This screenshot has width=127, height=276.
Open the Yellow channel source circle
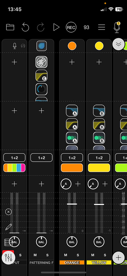[x=99, y=46]
